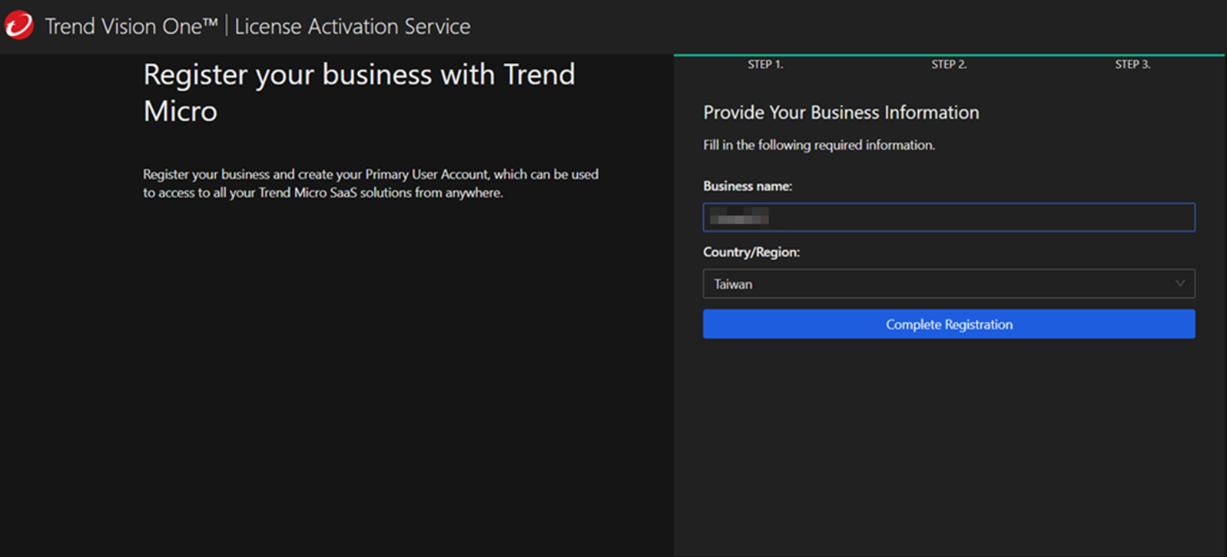
Task: Select the STEP 2. indicator
Action: 949,64
